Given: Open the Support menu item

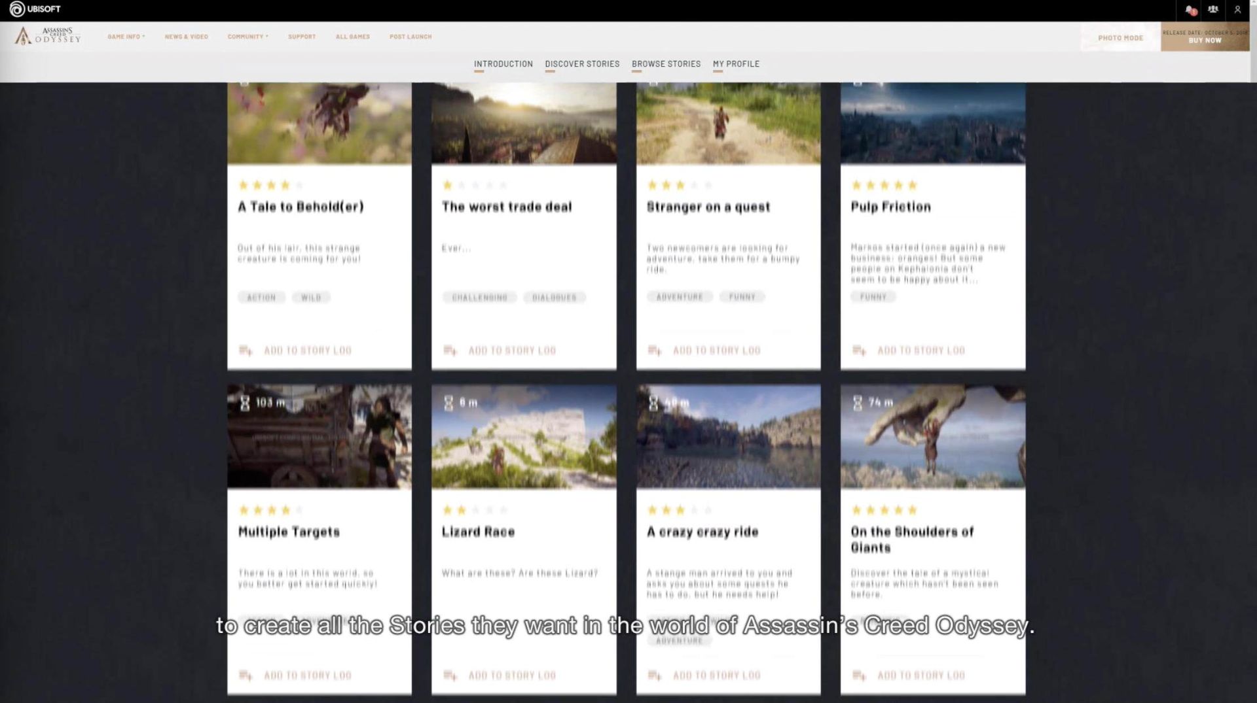Looking at the screenshot, I should pos(302,37).
